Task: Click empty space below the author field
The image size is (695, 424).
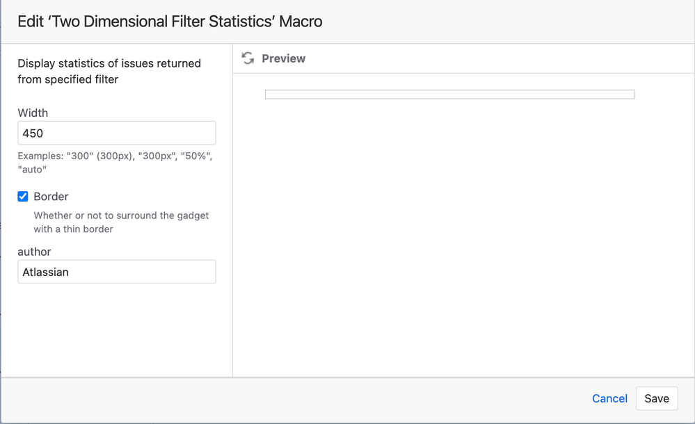Action: point(117,327)
